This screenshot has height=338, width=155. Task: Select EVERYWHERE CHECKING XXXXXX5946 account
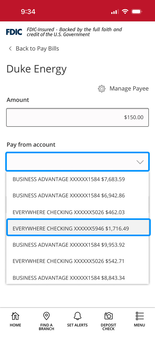pos(77,229)
